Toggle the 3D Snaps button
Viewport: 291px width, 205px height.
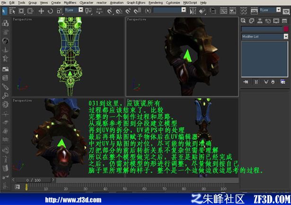click(110, 11)
